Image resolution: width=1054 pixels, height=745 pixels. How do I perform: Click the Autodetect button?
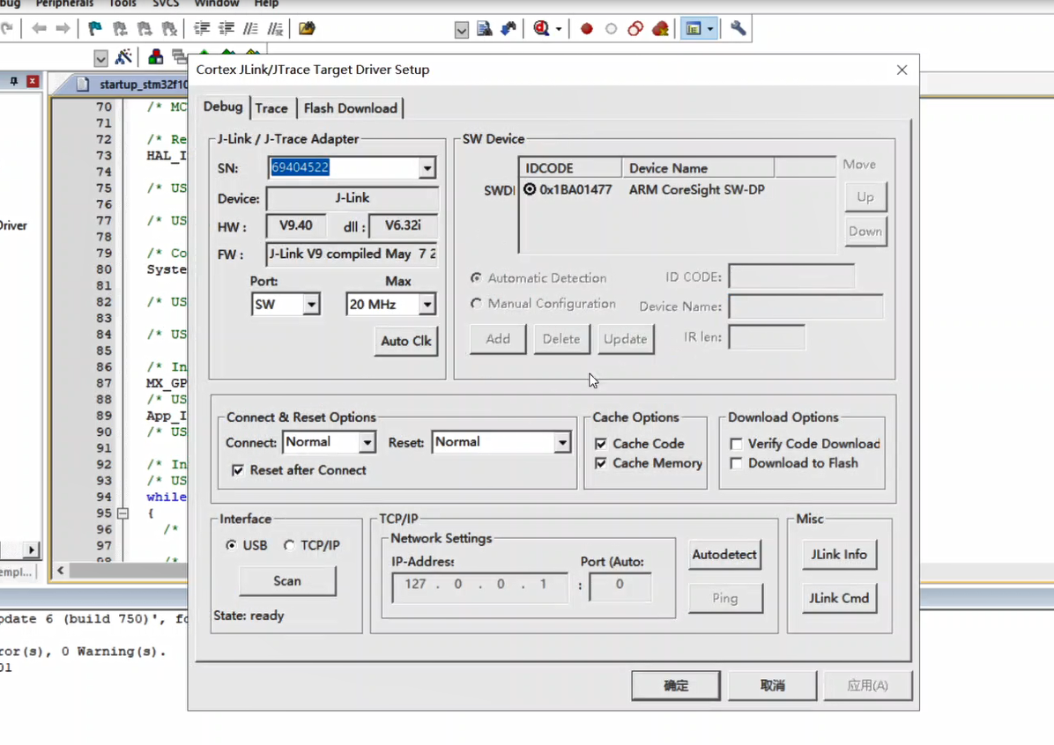724,555
